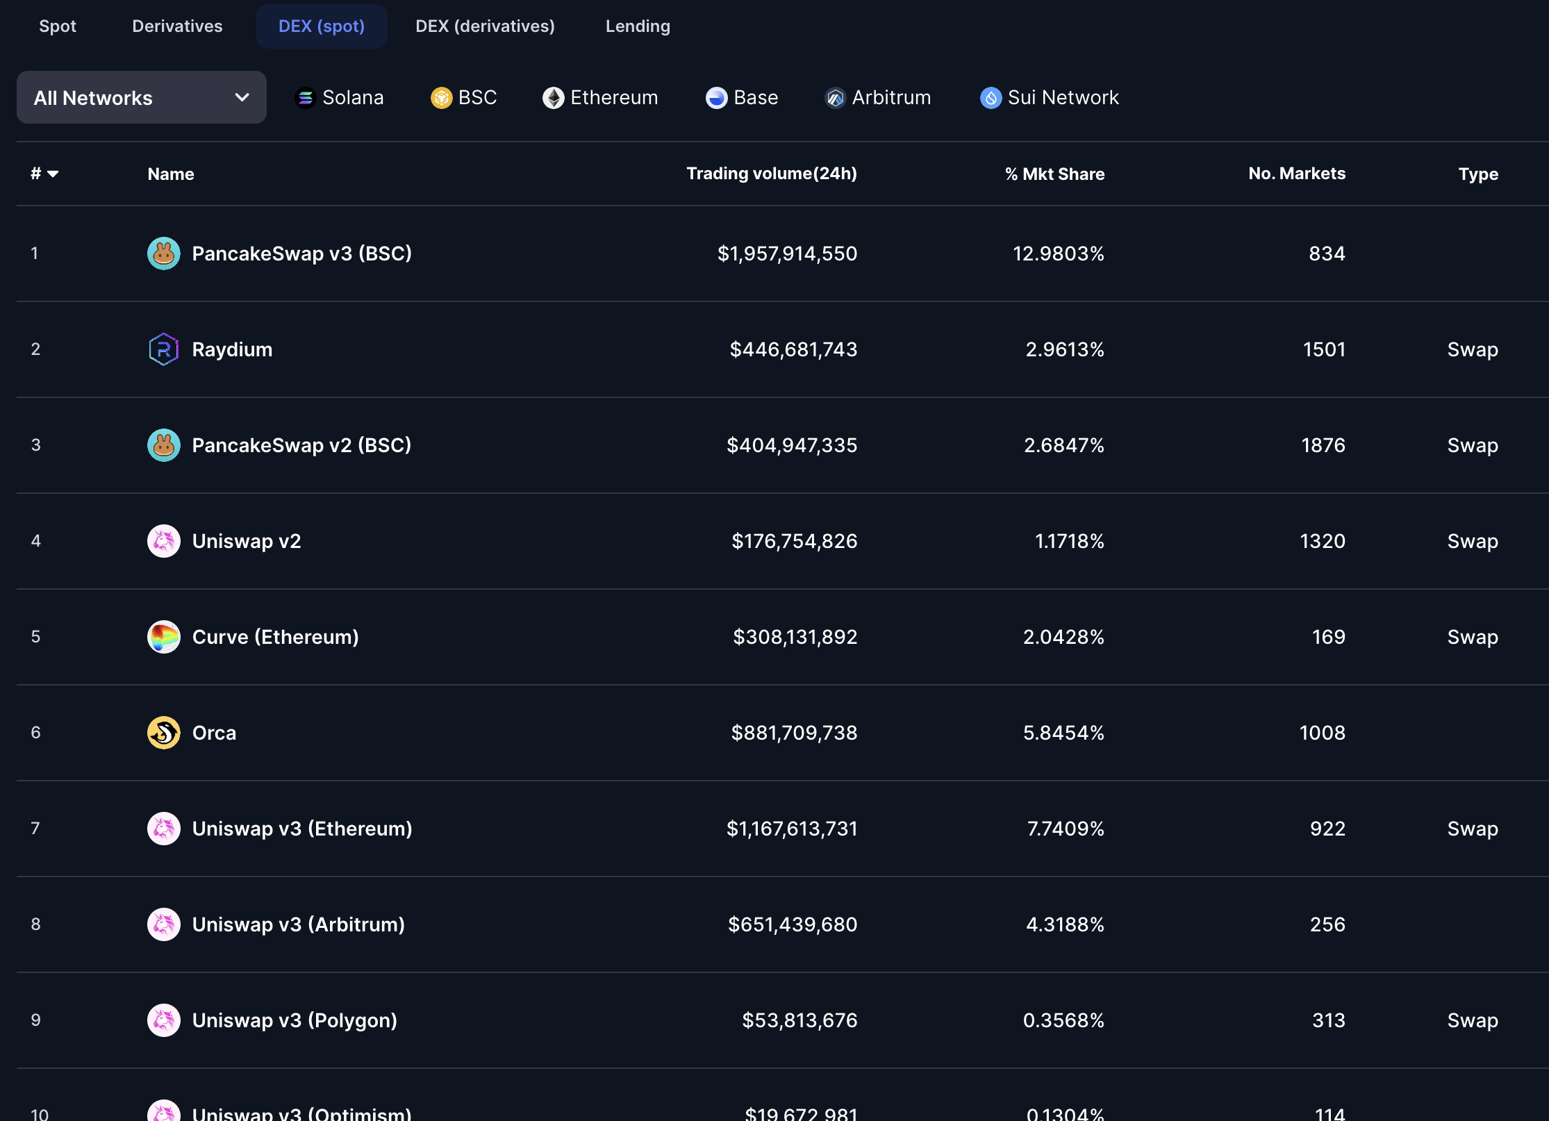Screen dimensions: 1549x1121
Task: Filter by Base network label
Action: click(756, 98)
